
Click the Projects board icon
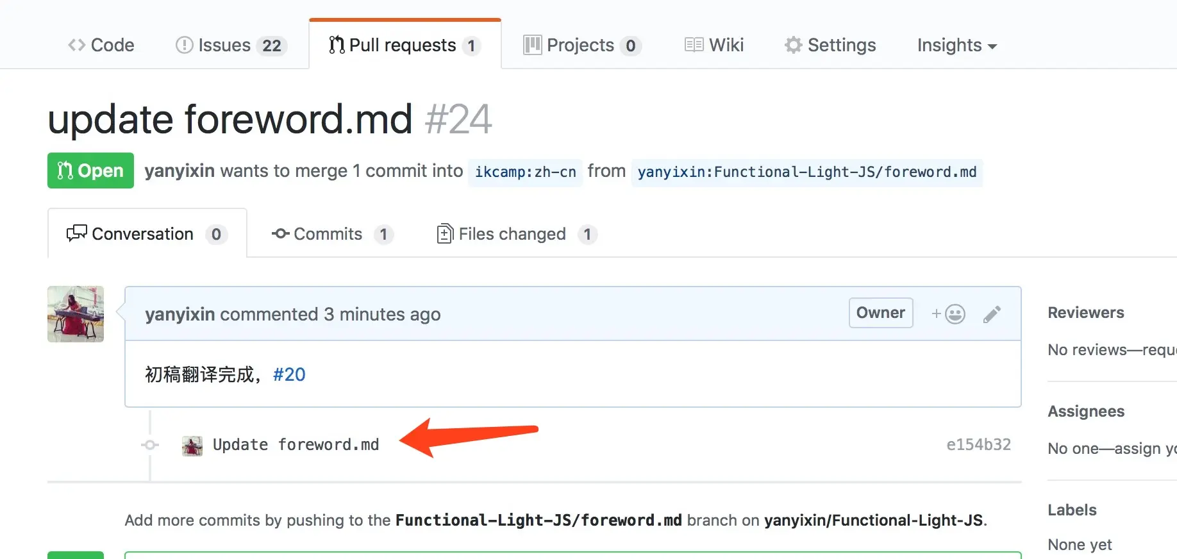(533, 45)
